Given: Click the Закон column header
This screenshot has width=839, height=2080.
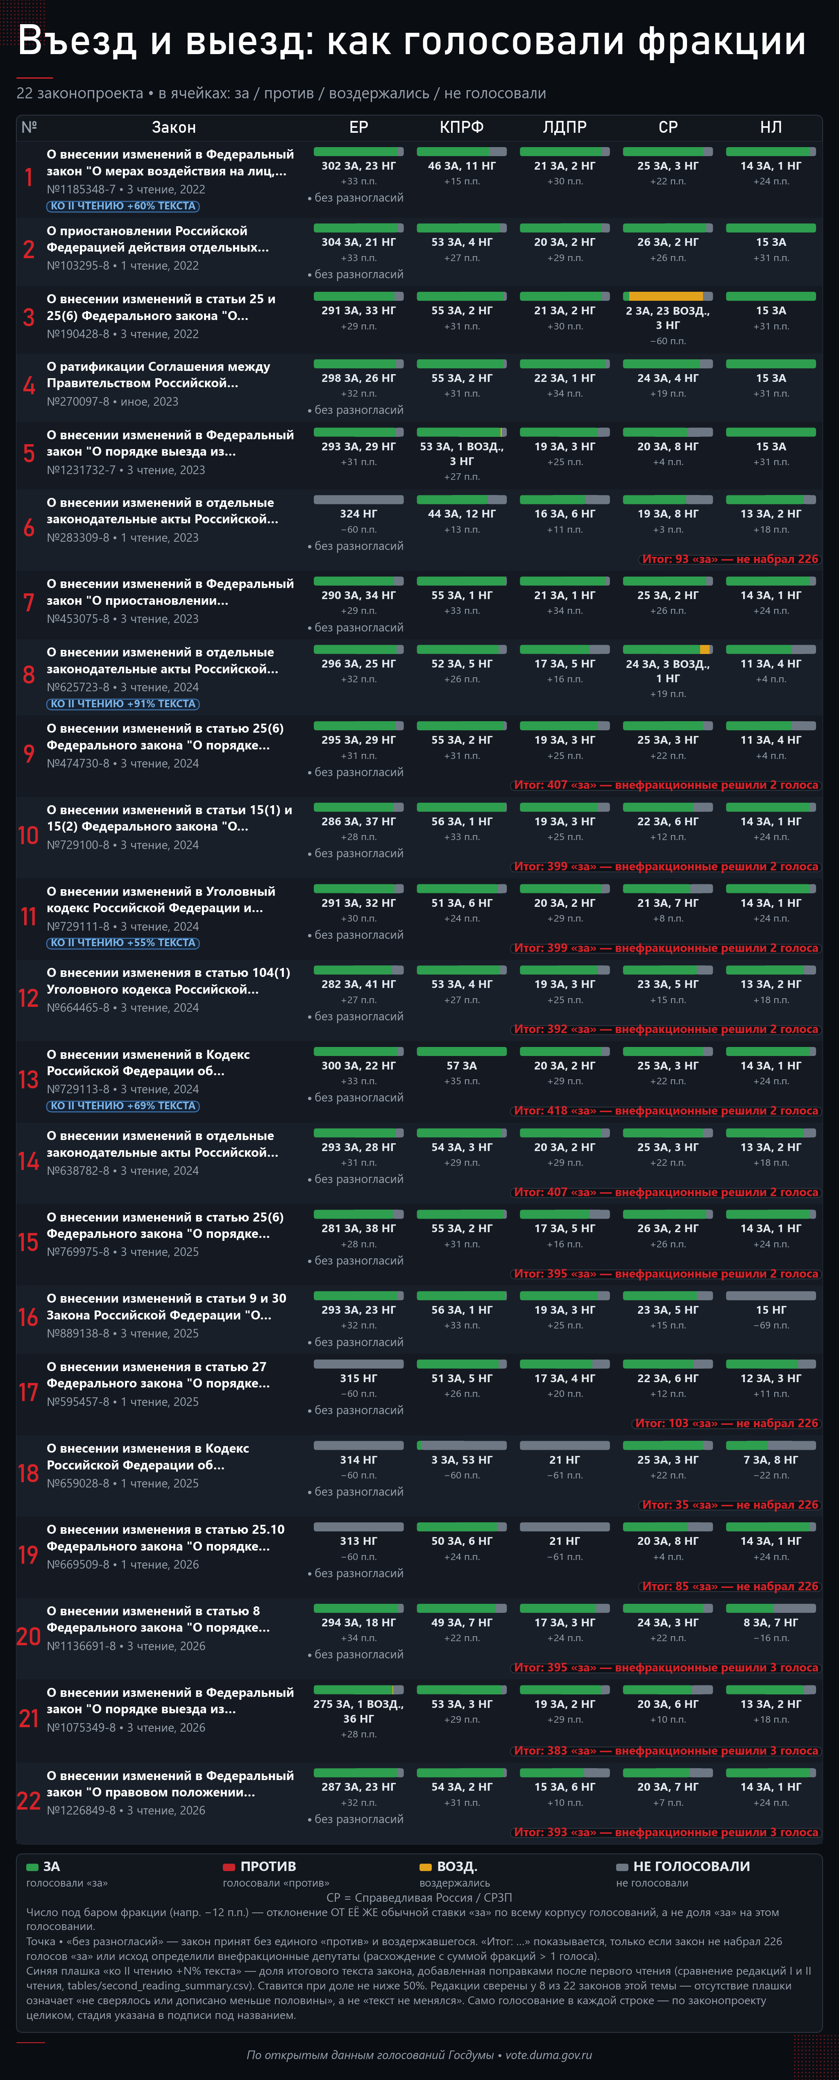Looking at the screenshot, I should pyautogui.click(x=174, y=127).
